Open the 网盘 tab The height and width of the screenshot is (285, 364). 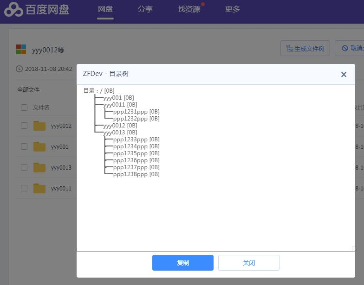coord(105,9)
